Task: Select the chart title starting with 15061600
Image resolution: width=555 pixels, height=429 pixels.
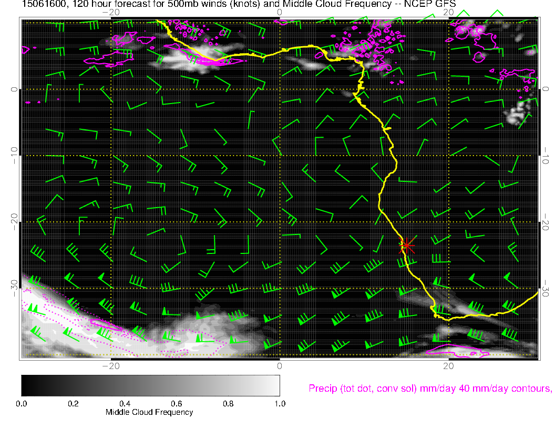Action: 239,4
